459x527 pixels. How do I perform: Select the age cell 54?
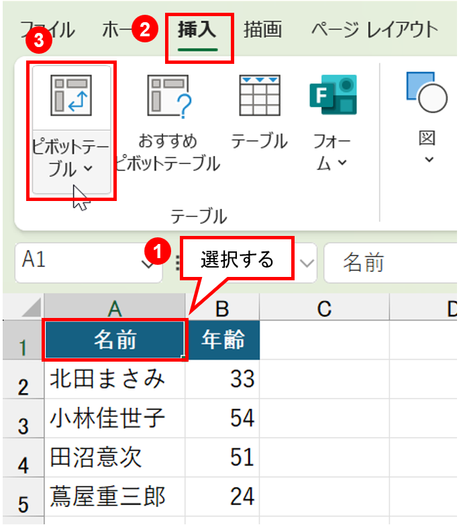(x=223, y=418)
